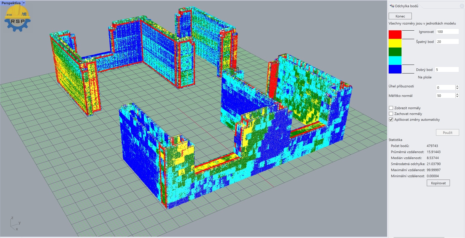Increase Úhel příbuznosti with up arrow
This screenshot has height=238, width=465.
coord(457,86)
